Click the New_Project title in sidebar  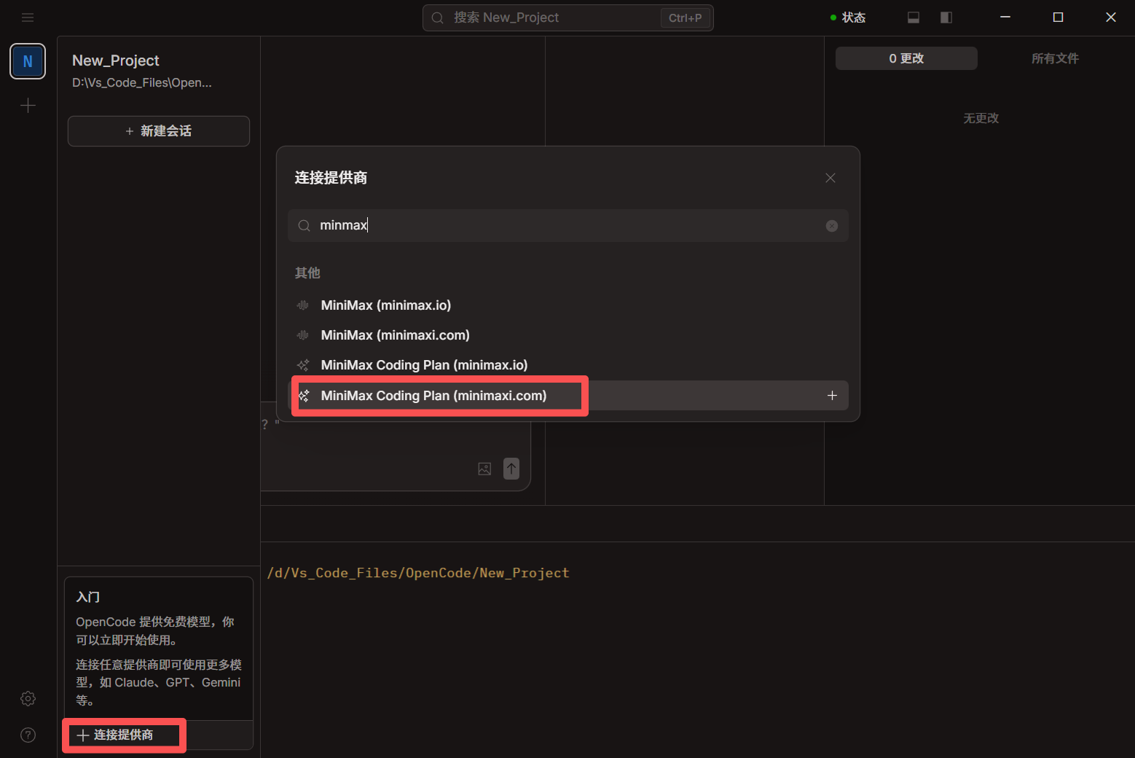click(116, 60)
